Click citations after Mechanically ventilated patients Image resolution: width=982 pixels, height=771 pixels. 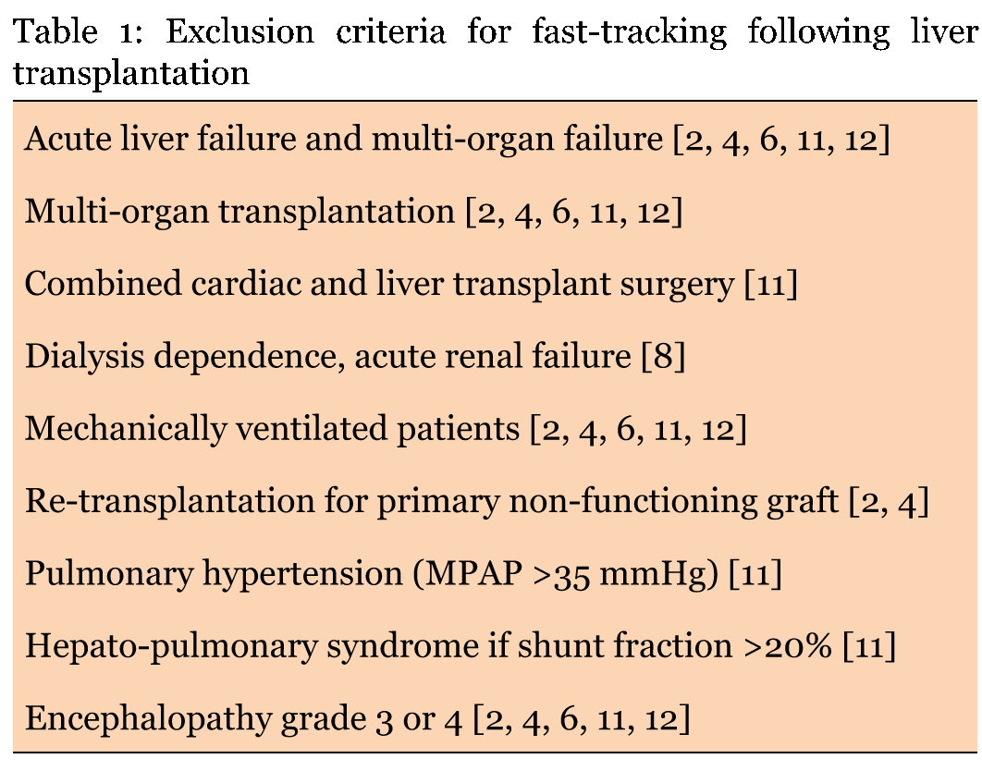tap(639, 429)
